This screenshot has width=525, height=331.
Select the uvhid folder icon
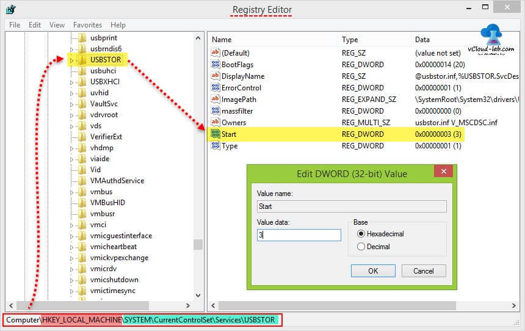pyautogui.click(x=82, y=93)
